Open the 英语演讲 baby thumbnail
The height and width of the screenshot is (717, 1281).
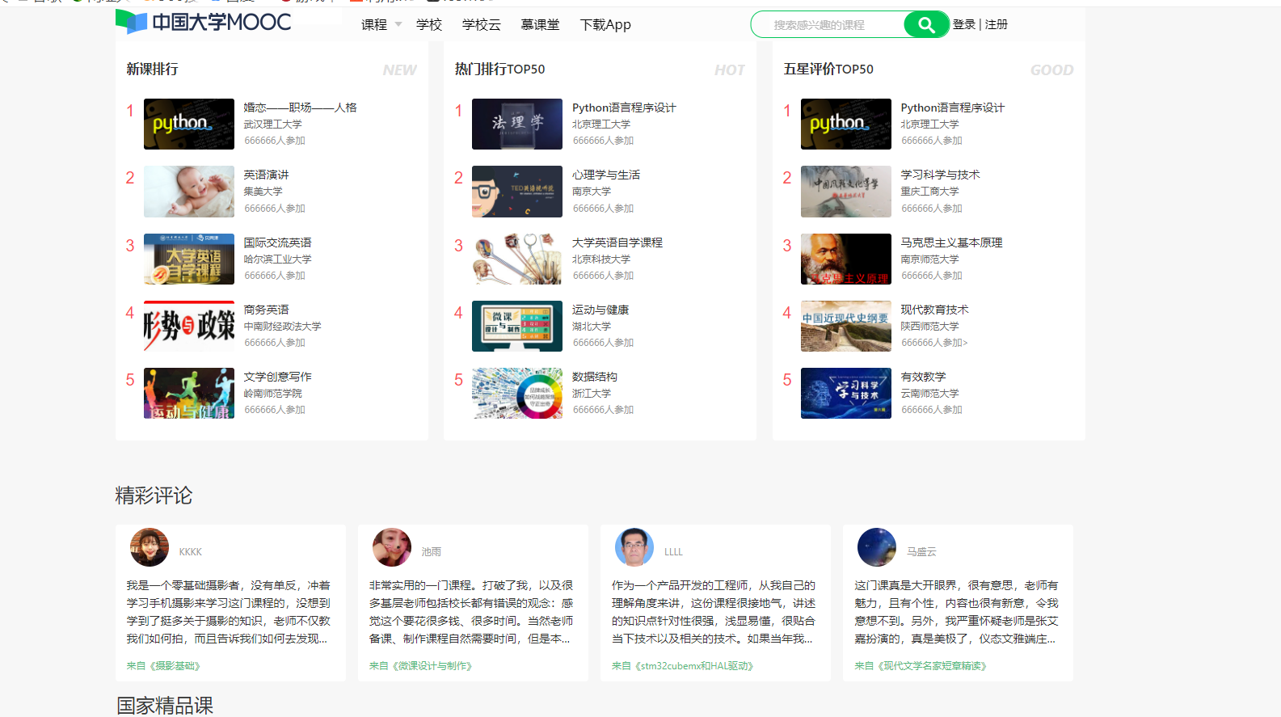click(189, 192)
